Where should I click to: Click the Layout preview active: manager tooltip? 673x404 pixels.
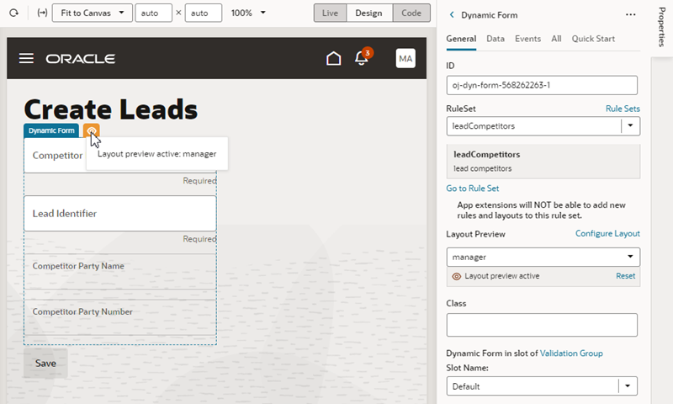(x=157, y=154)
